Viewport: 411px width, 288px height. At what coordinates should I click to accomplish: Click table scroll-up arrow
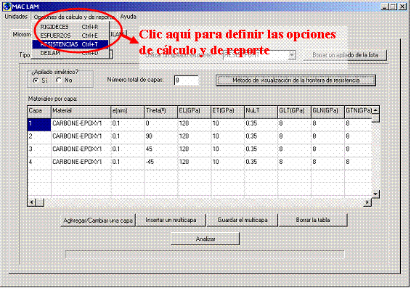click(x=375, y=110)
